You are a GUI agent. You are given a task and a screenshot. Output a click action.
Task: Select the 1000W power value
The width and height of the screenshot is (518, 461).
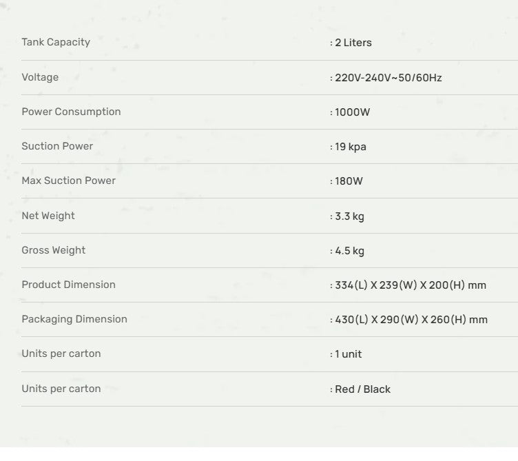coord(352,112)
